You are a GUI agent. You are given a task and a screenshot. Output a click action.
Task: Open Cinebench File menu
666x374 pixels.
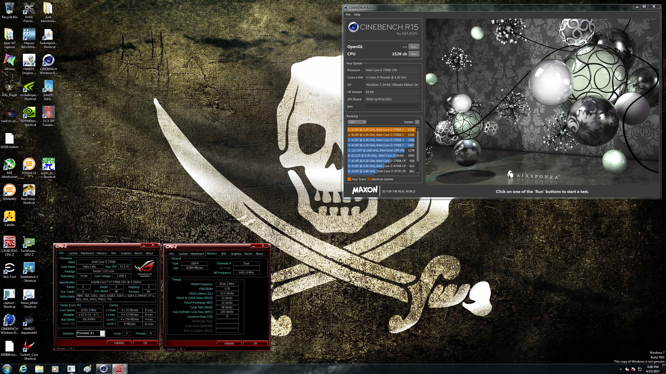[x=348, y=15]
